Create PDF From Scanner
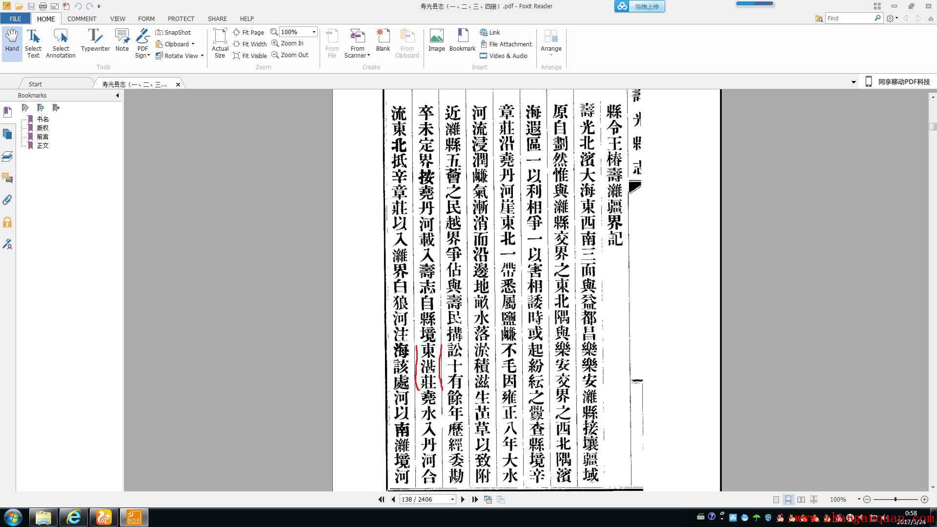 [357, 43]
